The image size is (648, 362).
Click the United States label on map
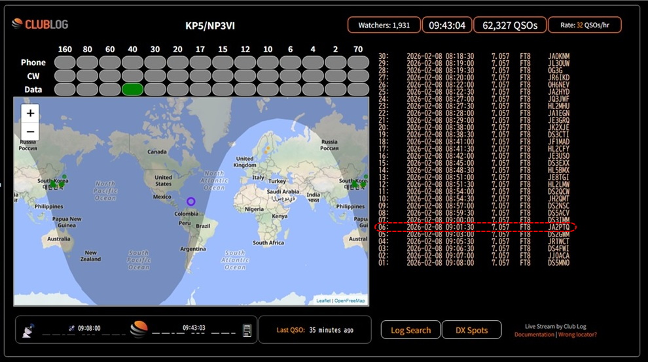coord(164,180)
